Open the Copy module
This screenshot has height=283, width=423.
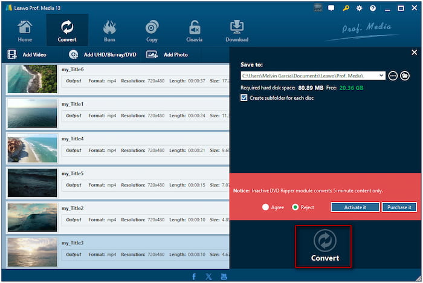click(152, 31)
